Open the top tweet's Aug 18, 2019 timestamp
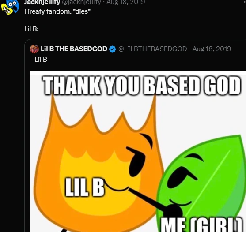 pyautogui.click(x=126, y=2)
